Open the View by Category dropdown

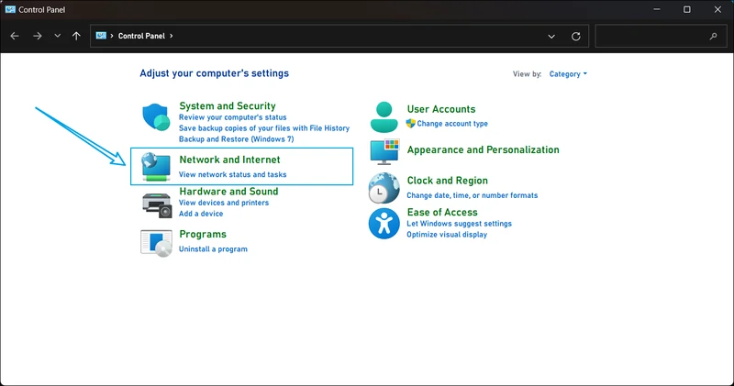(x=568, y=74)
